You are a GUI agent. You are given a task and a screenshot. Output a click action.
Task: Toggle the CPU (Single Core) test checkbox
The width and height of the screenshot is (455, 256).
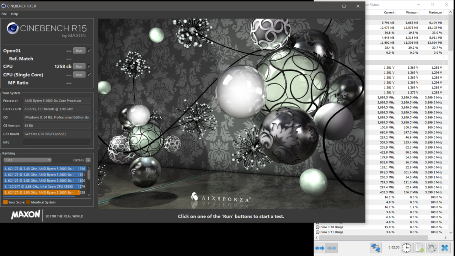point(89,74)
